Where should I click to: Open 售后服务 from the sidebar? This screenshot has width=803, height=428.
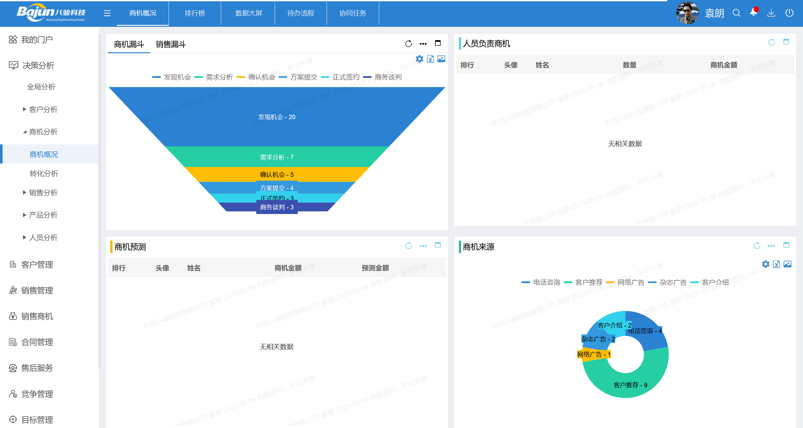(37, 368)
